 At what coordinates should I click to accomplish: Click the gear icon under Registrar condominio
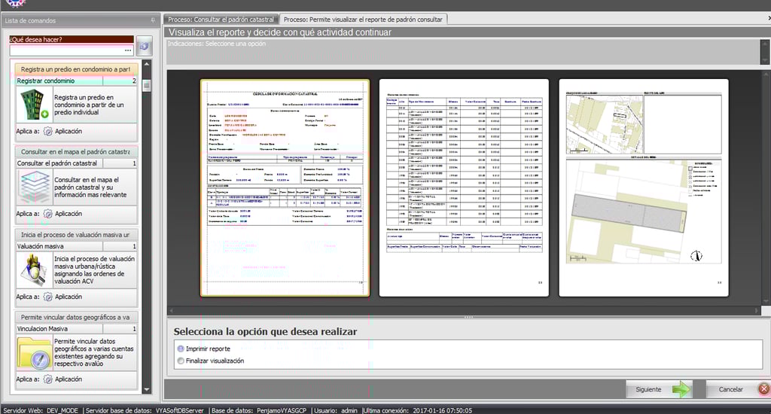48,131
